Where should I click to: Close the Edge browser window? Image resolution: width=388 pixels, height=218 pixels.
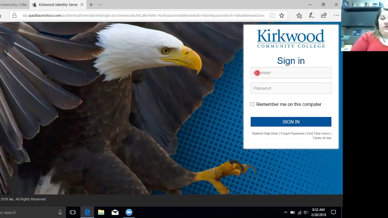click(336, 5)
